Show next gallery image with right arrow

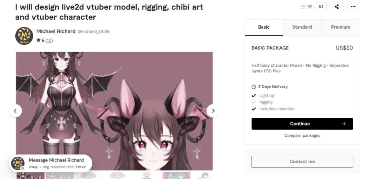click(213, 111)
